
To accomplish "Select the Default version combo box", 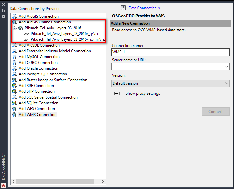I will coord(170,83).
